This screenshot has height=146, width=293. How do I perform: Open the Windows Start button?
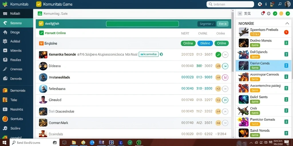[5, 143]
